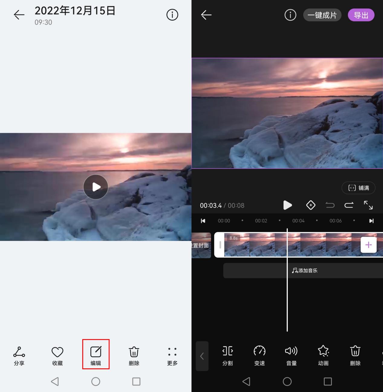Redo the edit
Image resolution: width=383 pixels, height=392 pixels.
[349, 205]
